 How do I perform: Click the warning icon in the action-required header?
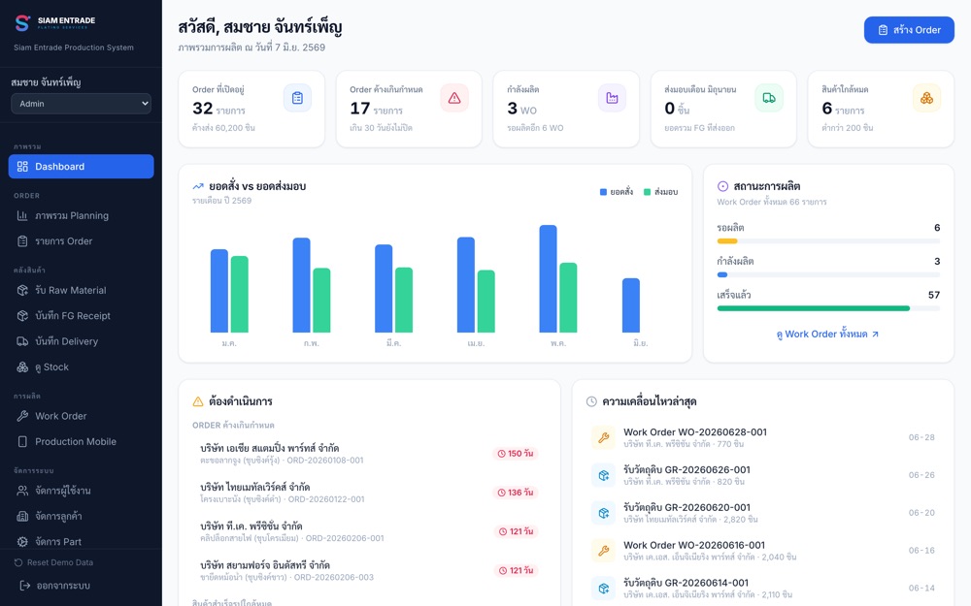point(198,401)
